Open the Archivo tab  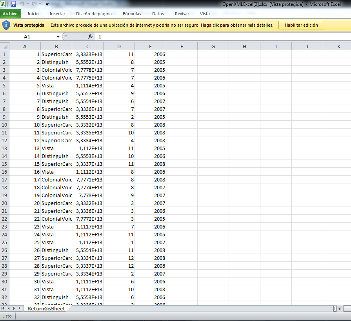[10, 14]
